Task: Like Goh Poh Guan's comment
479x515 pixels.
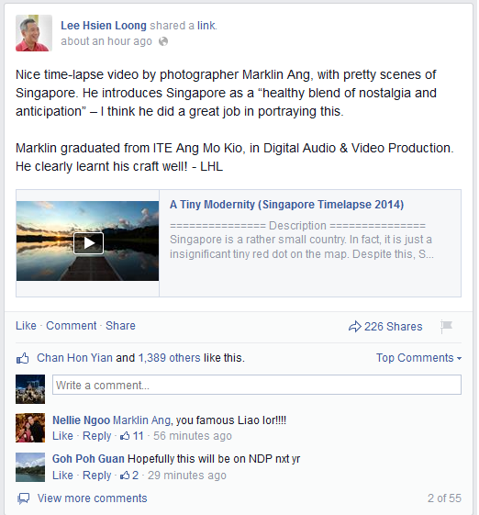Action: pos(62,476)
